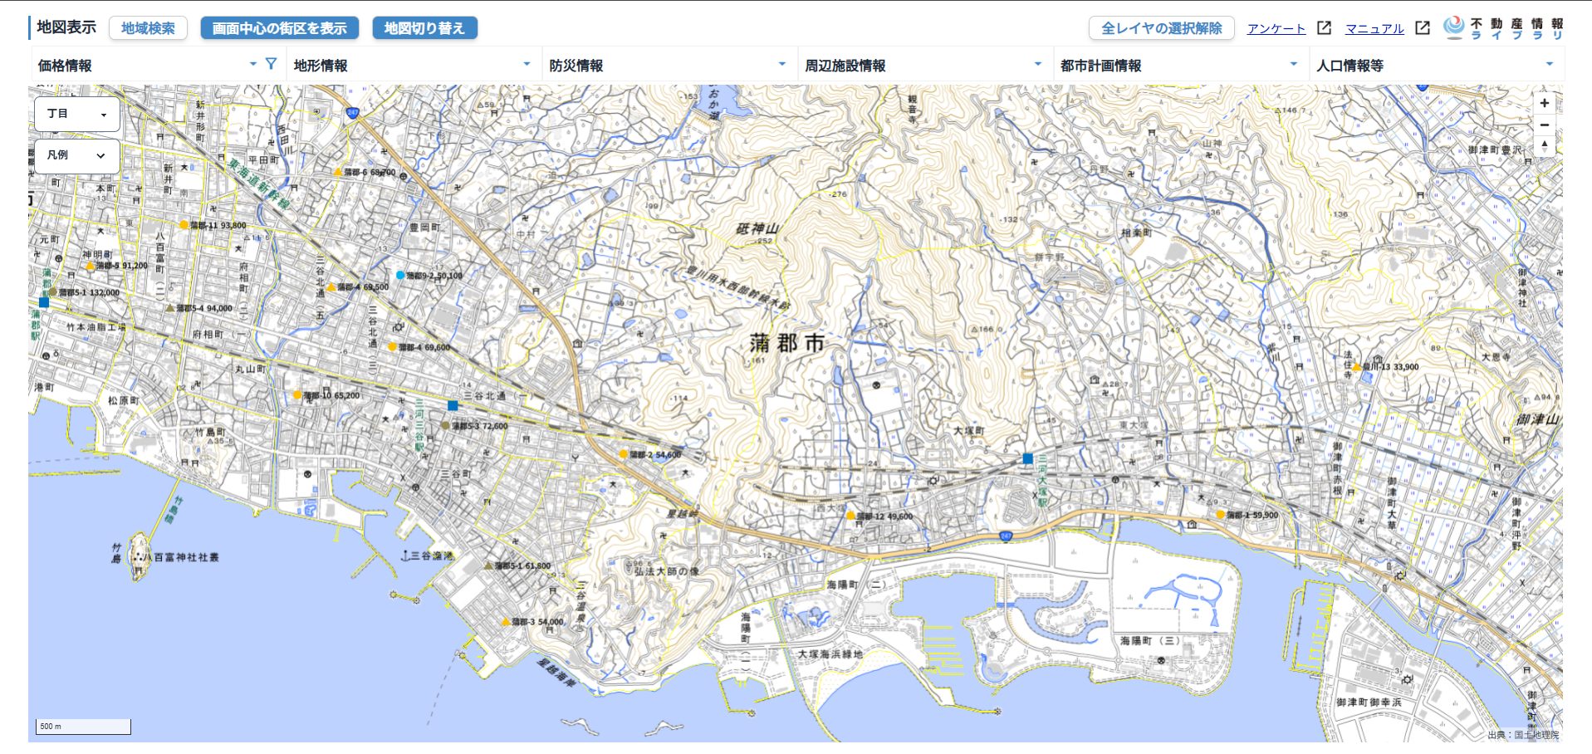
Task: Click the blue square at 三河大塚駅
Action: click(x=1027, y=458)
